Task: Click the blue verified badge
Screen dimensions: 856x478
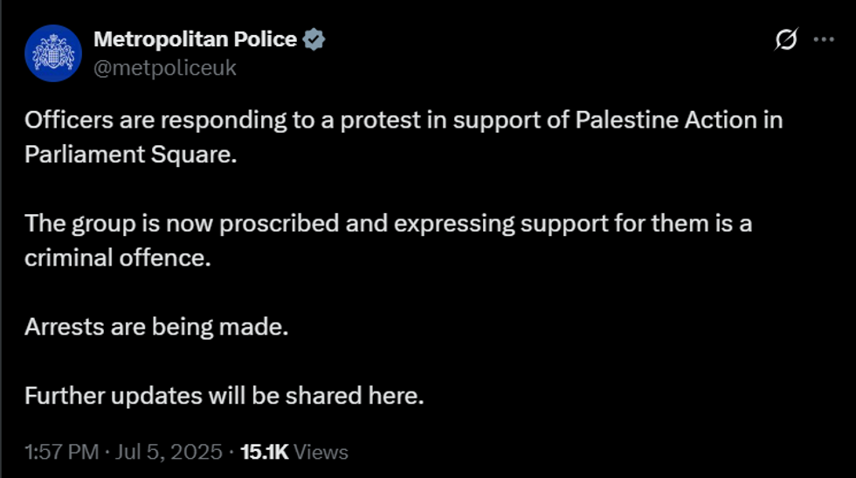Action: pos(314,40)
